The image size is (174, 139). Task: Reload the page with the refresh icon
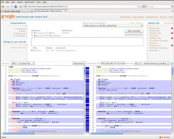(x=16, y=6)
